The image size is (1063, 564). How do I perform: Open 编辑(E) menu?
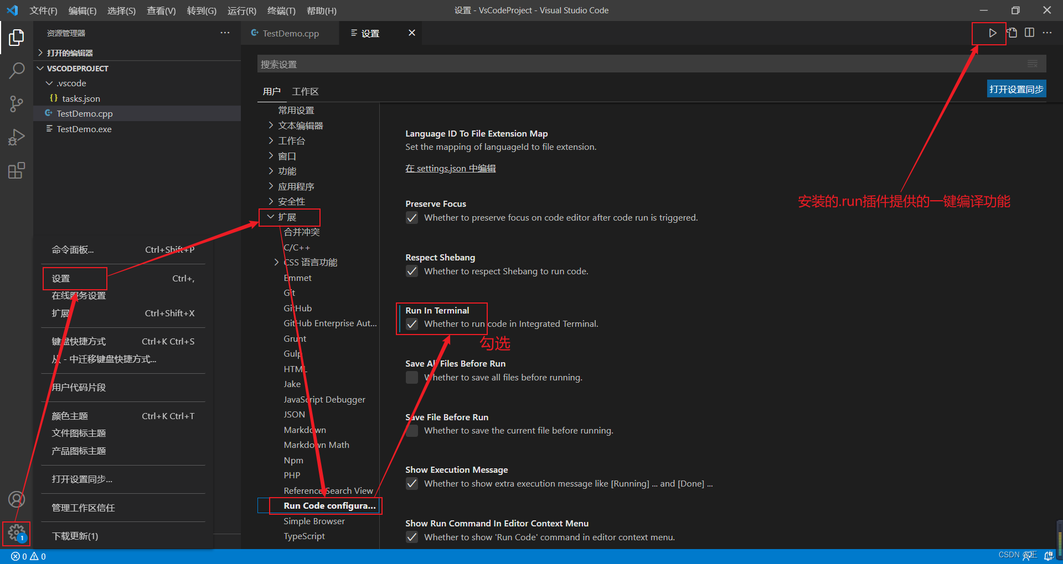(x=82, y=11)
